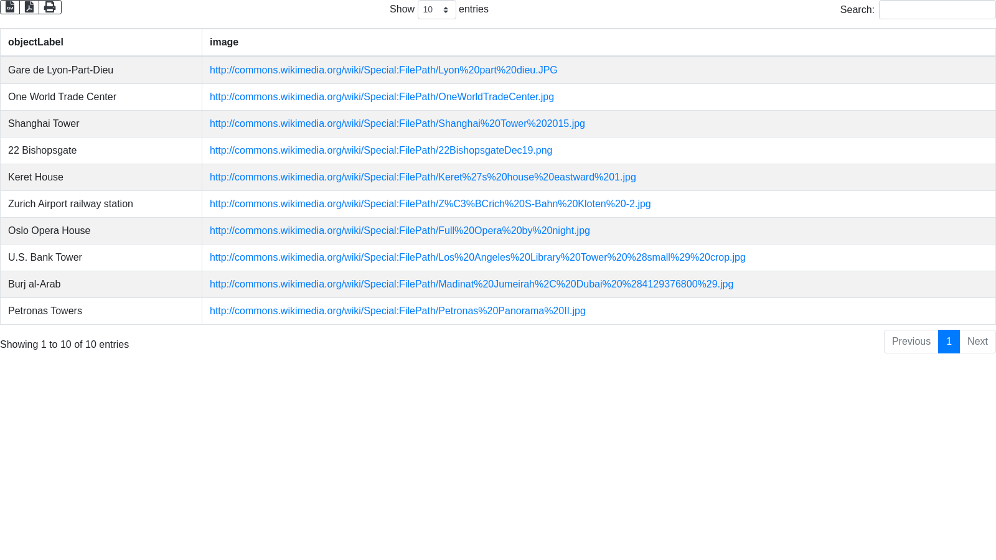
Task: Open the entries-per-page dropdown
Action: click(436, 9)
